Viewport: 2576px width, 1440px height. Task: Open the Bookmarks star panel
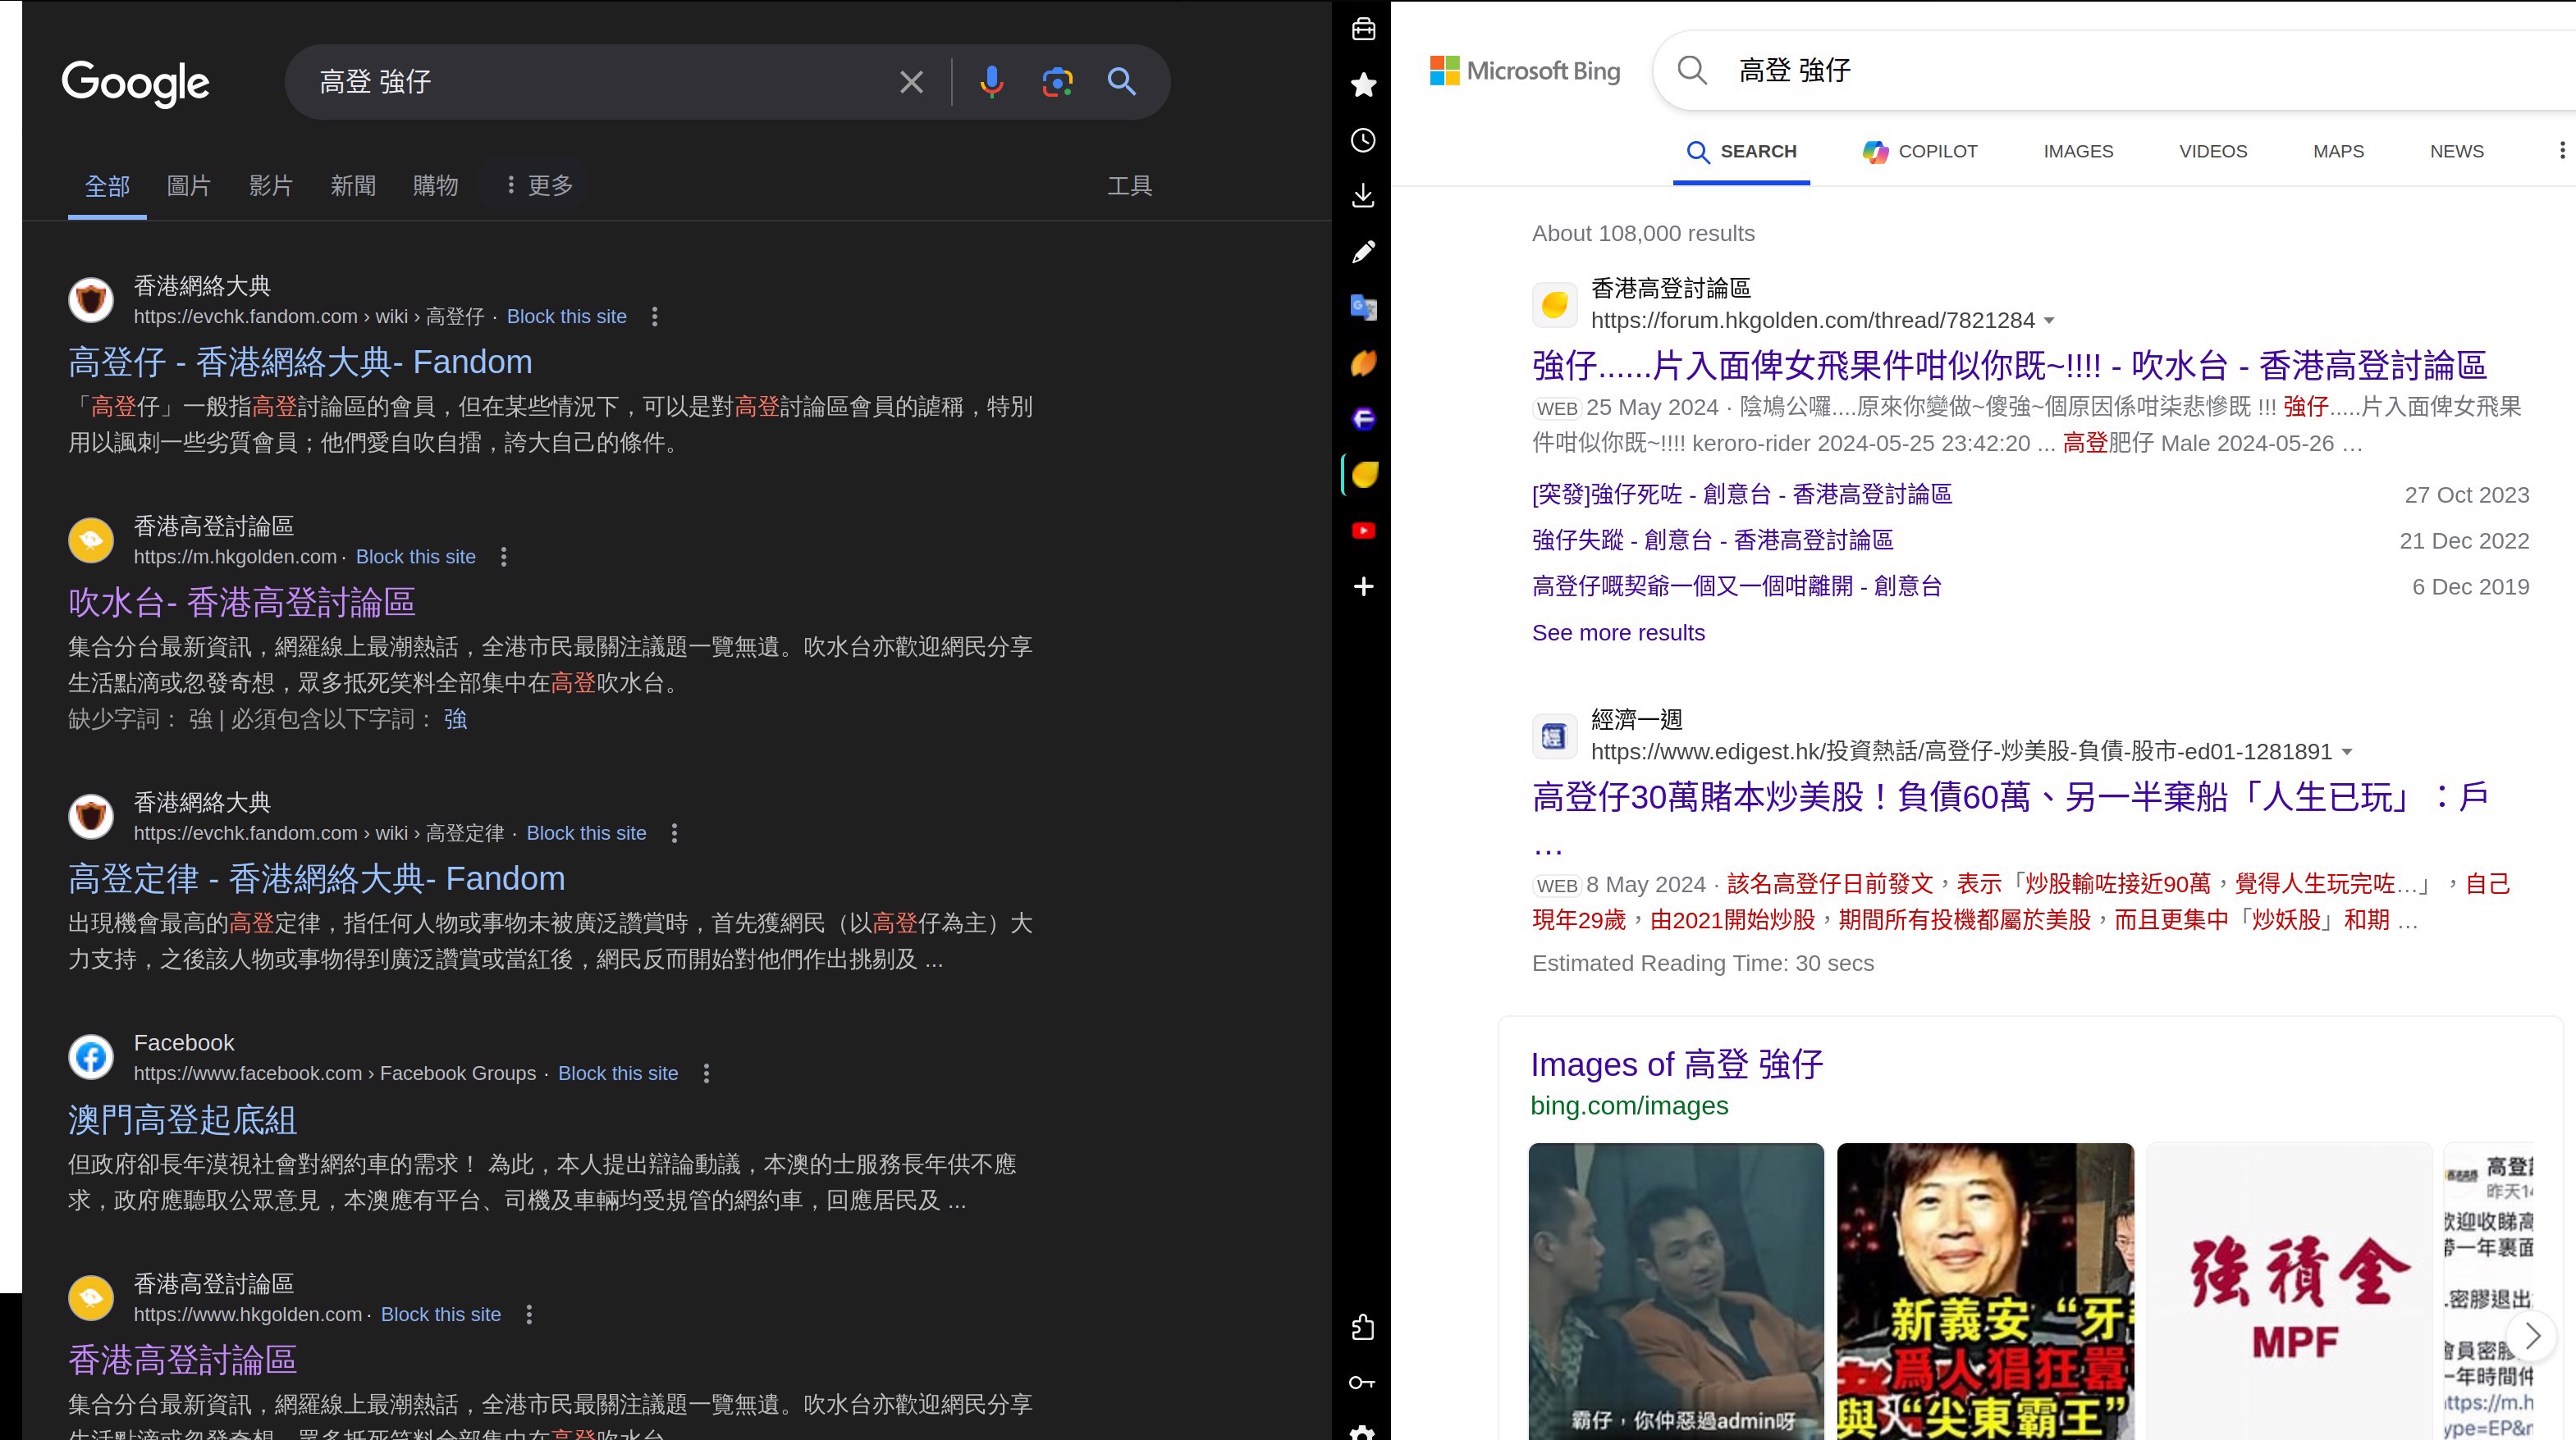coord(1363,85)
